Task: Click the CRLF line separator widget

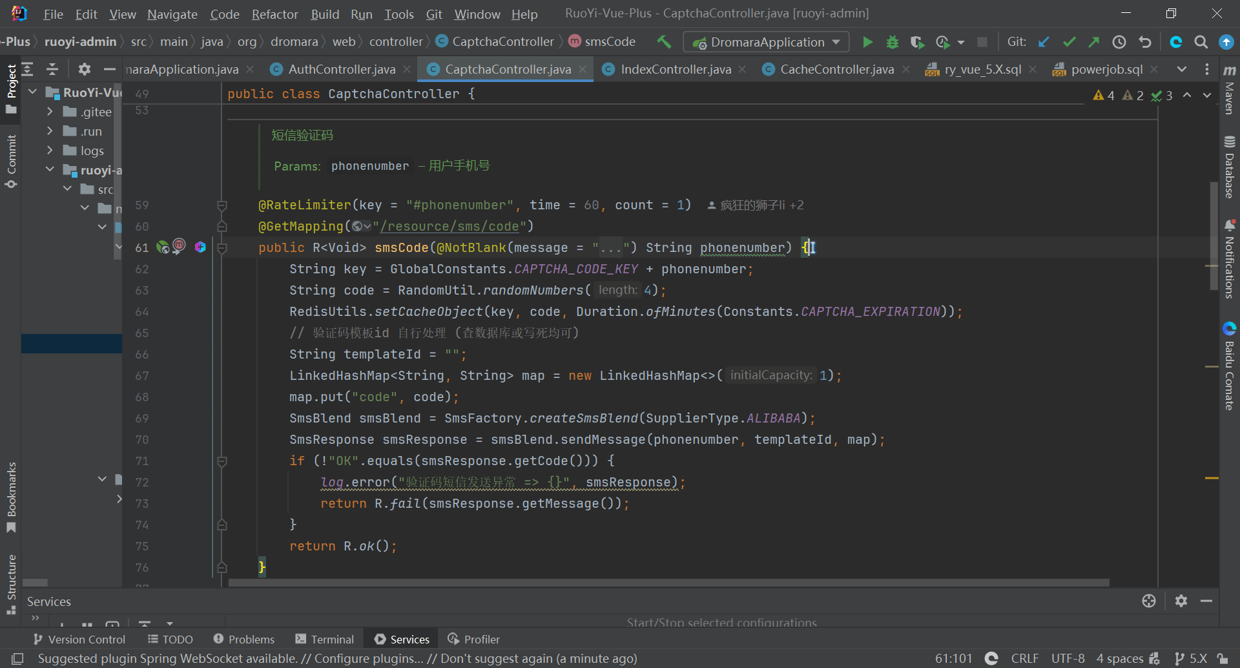Action: (1025, 658)
